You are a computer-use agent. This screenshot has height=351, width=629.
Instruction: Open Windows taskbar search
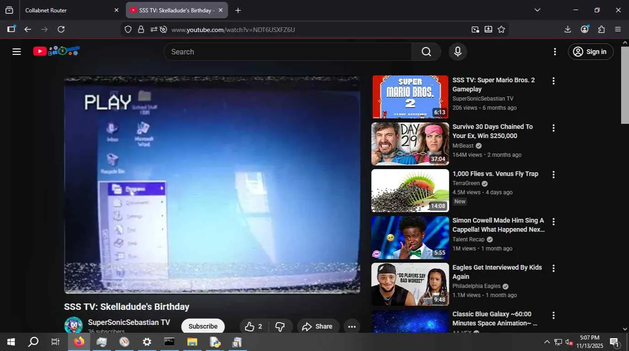tap(33, 342)
